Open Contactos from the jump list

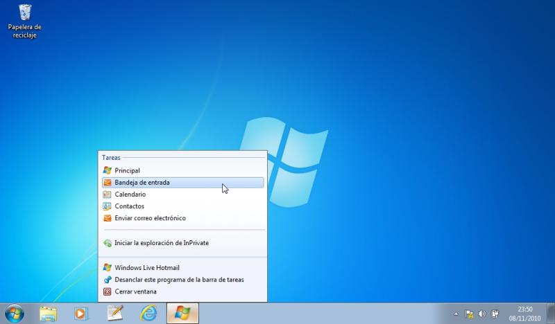(182, 206)
